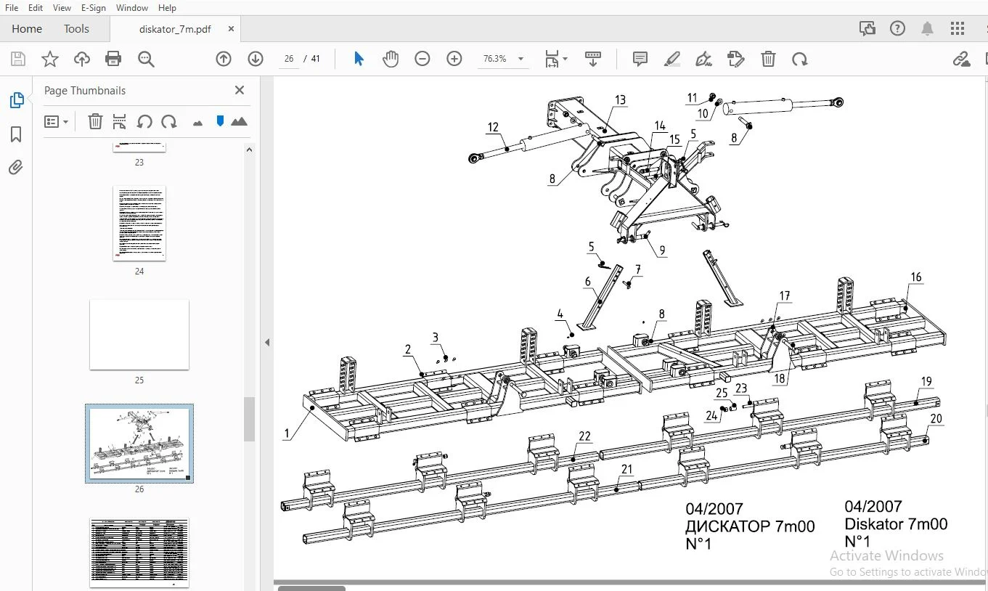Viewport: 988px width, 591px height.
Task: Select the blank page 25 thumbnail
Action: coord(139,335)
